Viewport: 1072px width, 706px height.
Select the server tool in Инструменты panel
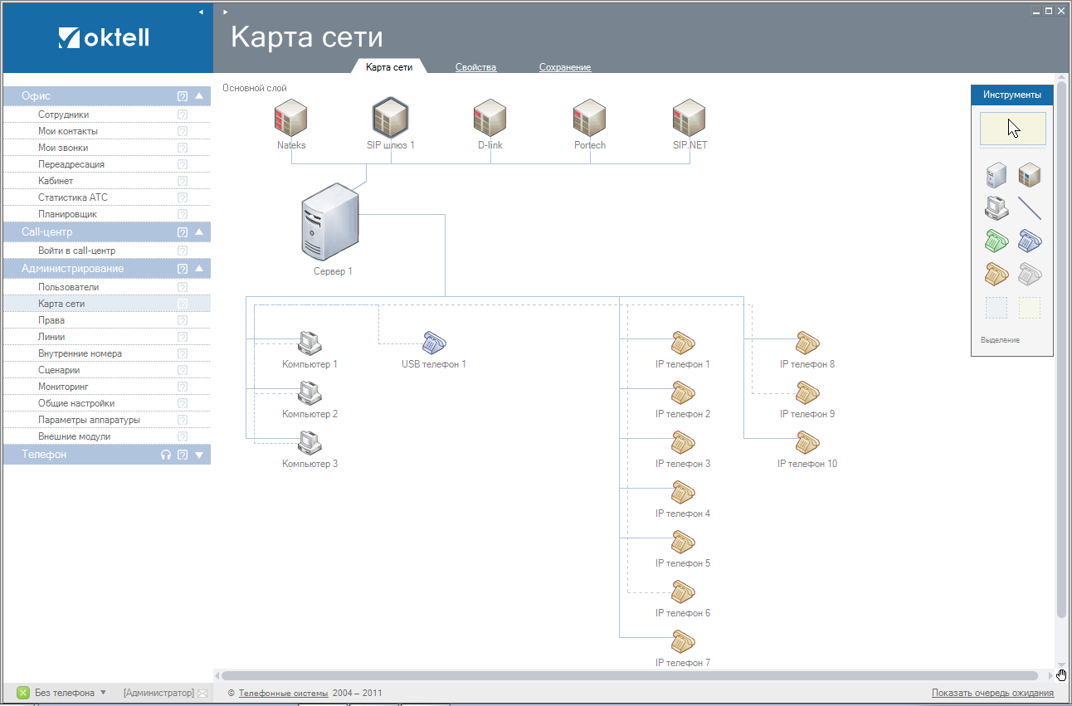point(996,176)
